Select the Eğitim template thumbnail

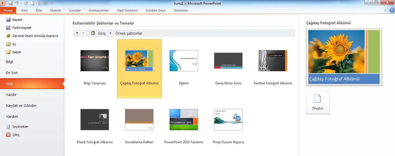(x=184, y=61)
